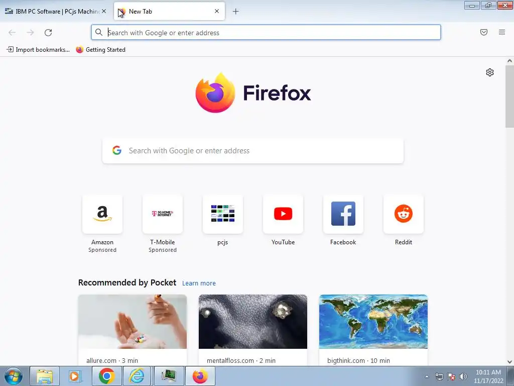Click the Amazon label text under tile
The image size is (514, 386).
tap(102, 242)
